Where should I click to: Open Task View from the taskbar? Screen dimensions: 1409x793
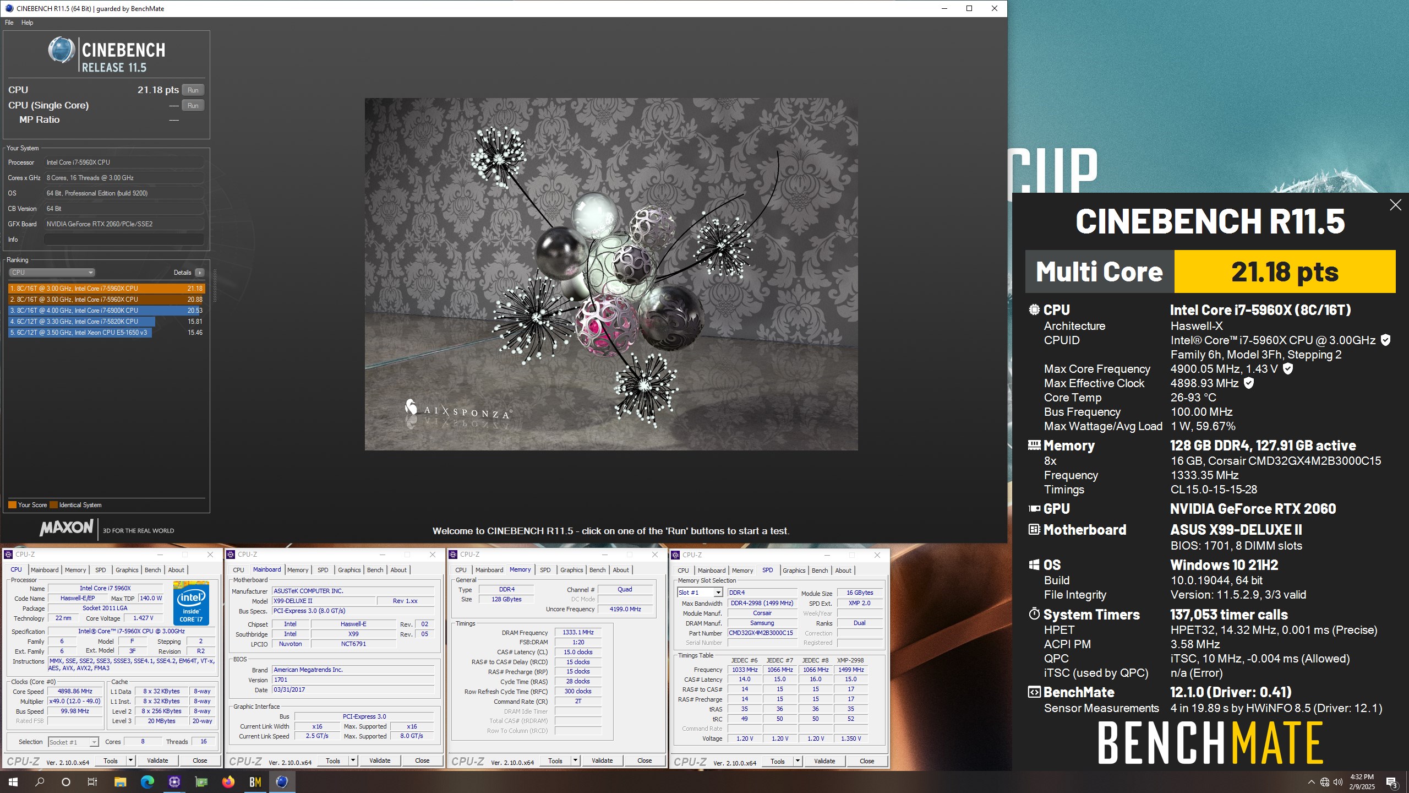point(92,781)
